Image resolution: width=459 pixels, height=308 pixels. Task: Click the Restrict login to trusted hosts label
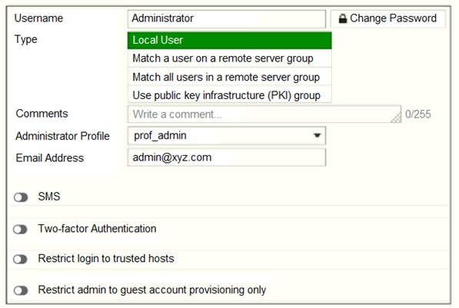[106, 259]
